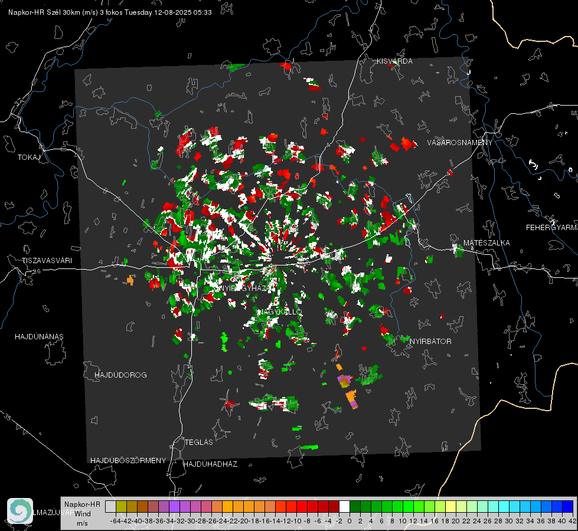Click the dark green 0–2 legend swatch
Screen dimensions: 578x531
point(355,506)
